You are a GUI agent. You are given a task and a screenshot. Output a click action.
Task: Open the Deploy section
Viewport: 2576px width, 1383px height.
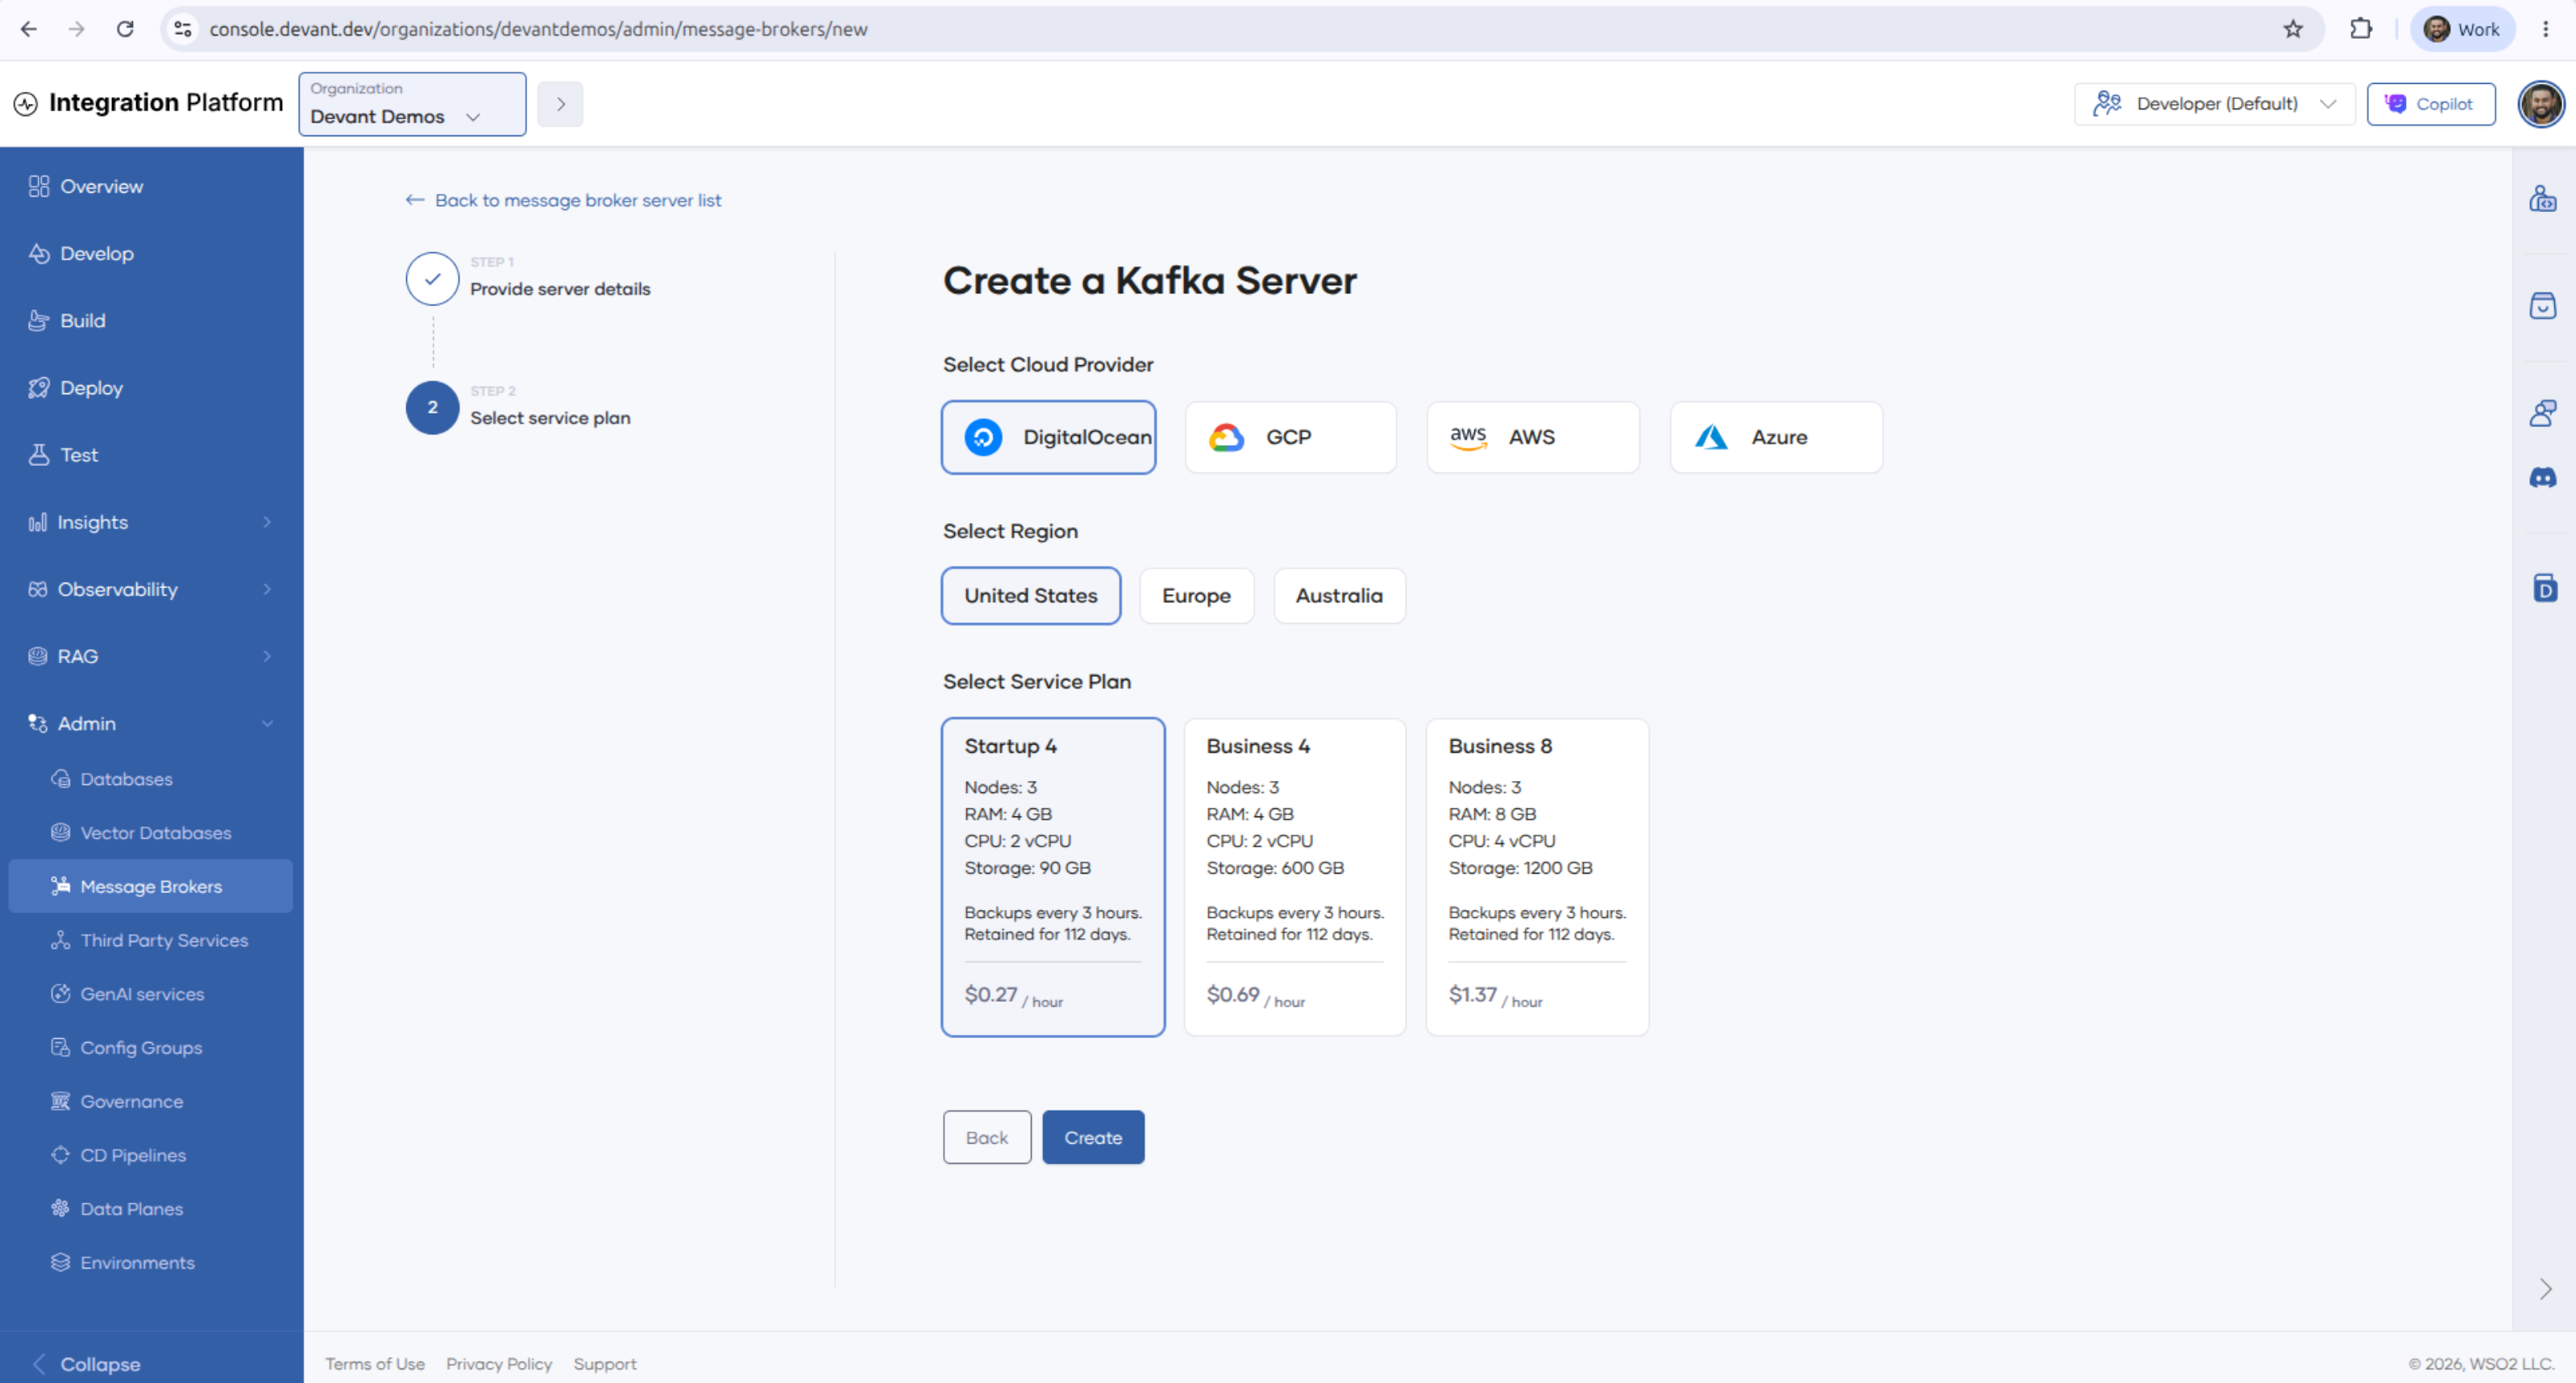point(152,388)
